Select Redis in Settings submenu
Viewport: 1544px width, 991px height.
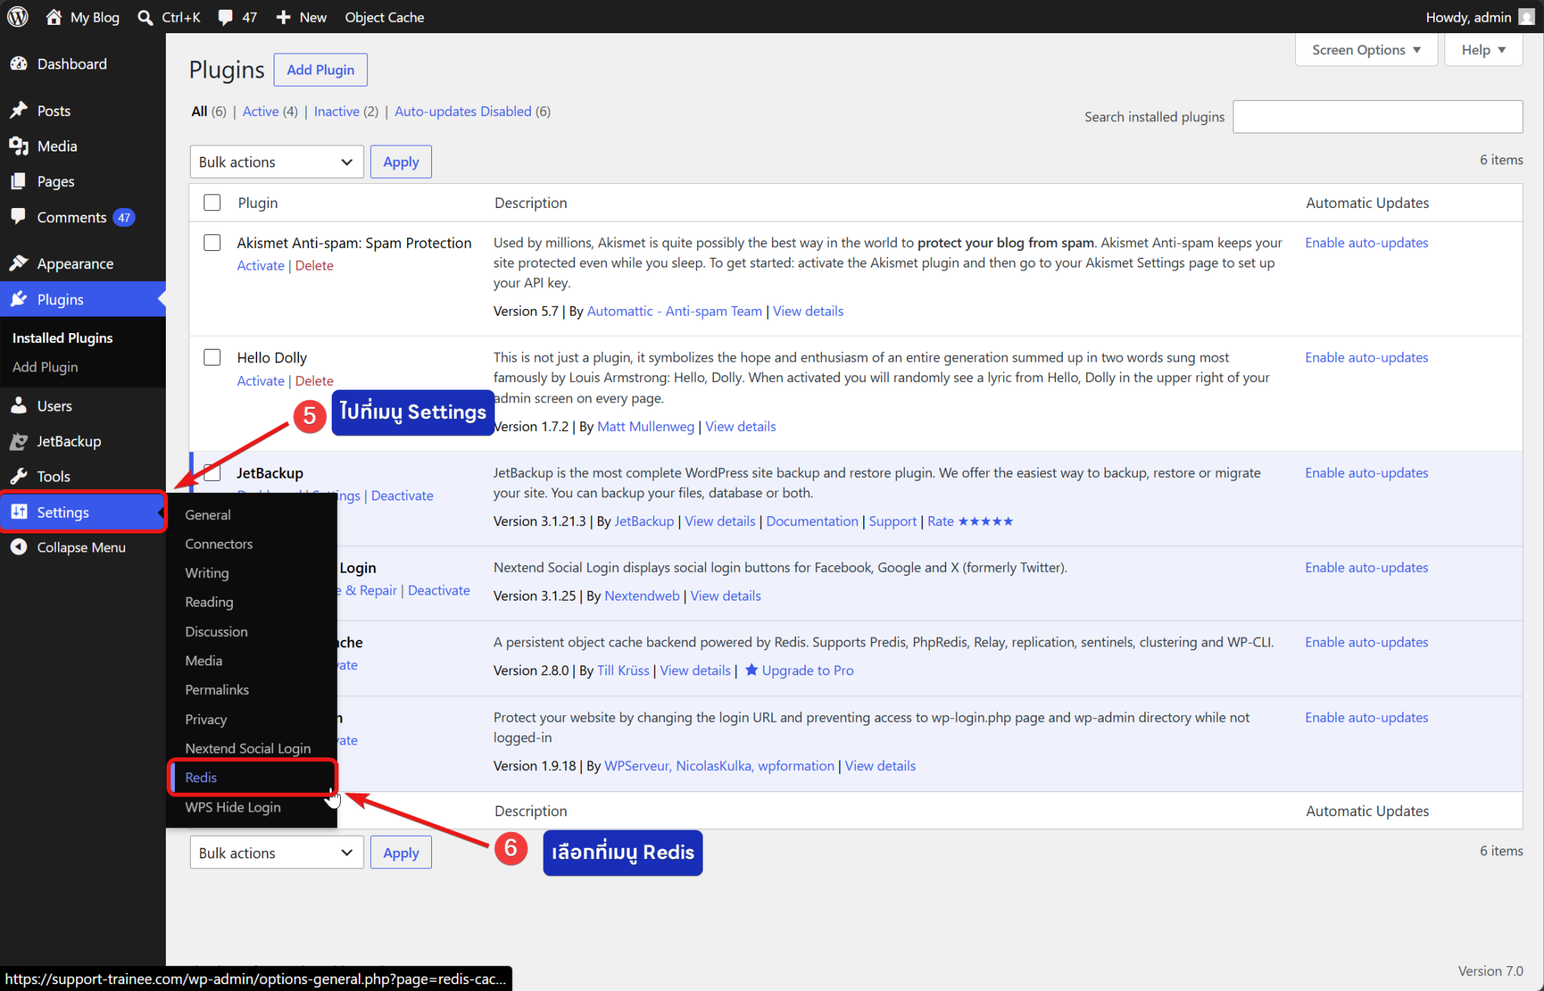tap(201, 777)
